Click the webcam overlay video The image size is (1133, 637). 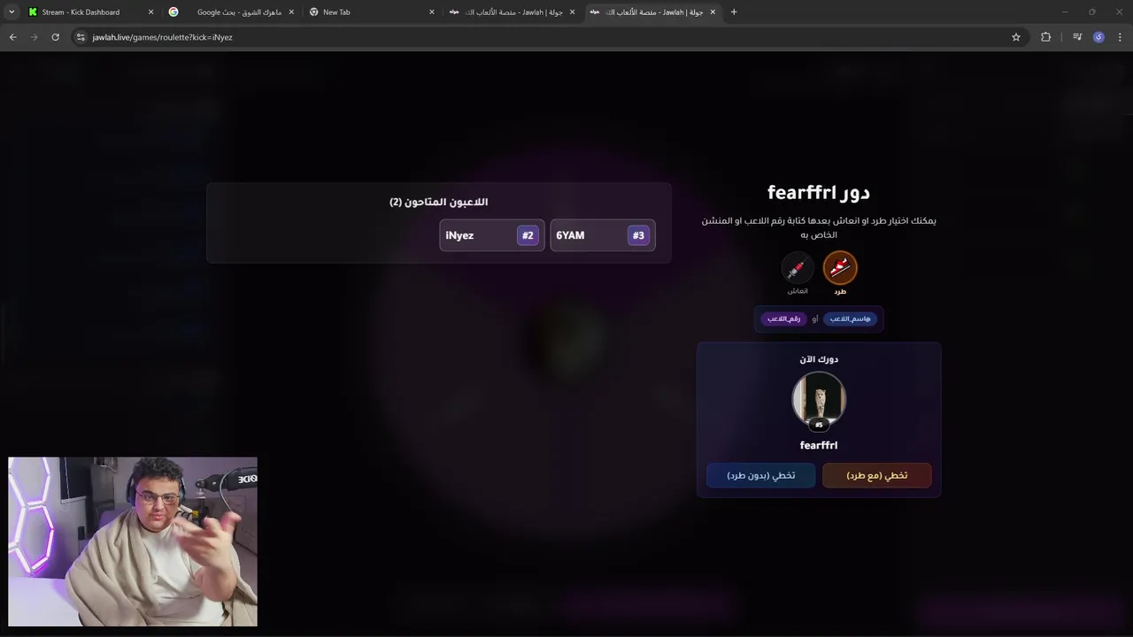click(133, 541)
